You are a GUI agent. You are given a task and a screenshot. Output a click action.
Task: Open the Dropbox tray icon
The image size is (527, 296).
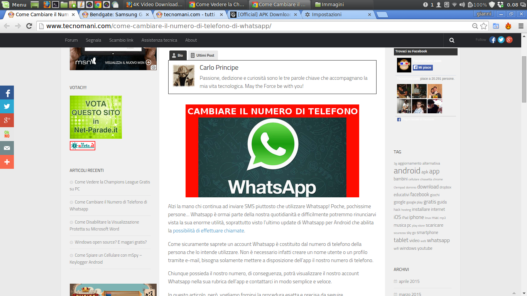(x=500, y=5)
